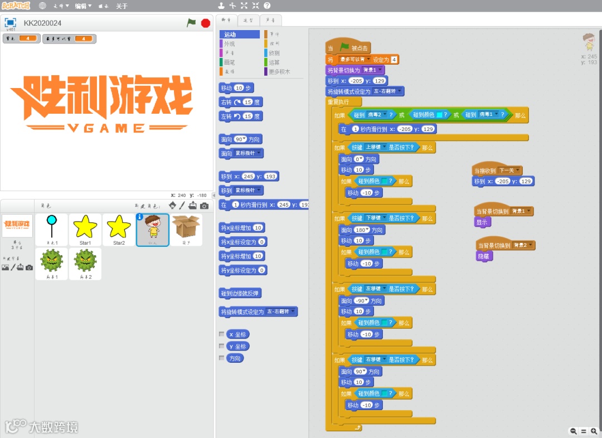The width and height of the screenshot is (602, 438).
Task: Zoom in the scripts area
Action: [x=594, y=431]
